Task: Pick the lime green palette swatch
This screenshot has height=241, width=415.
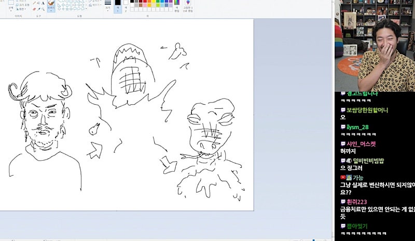Action: [x=158, y=5]
